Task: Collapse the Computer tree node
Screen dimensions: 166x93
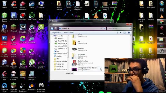Action: 53,36
